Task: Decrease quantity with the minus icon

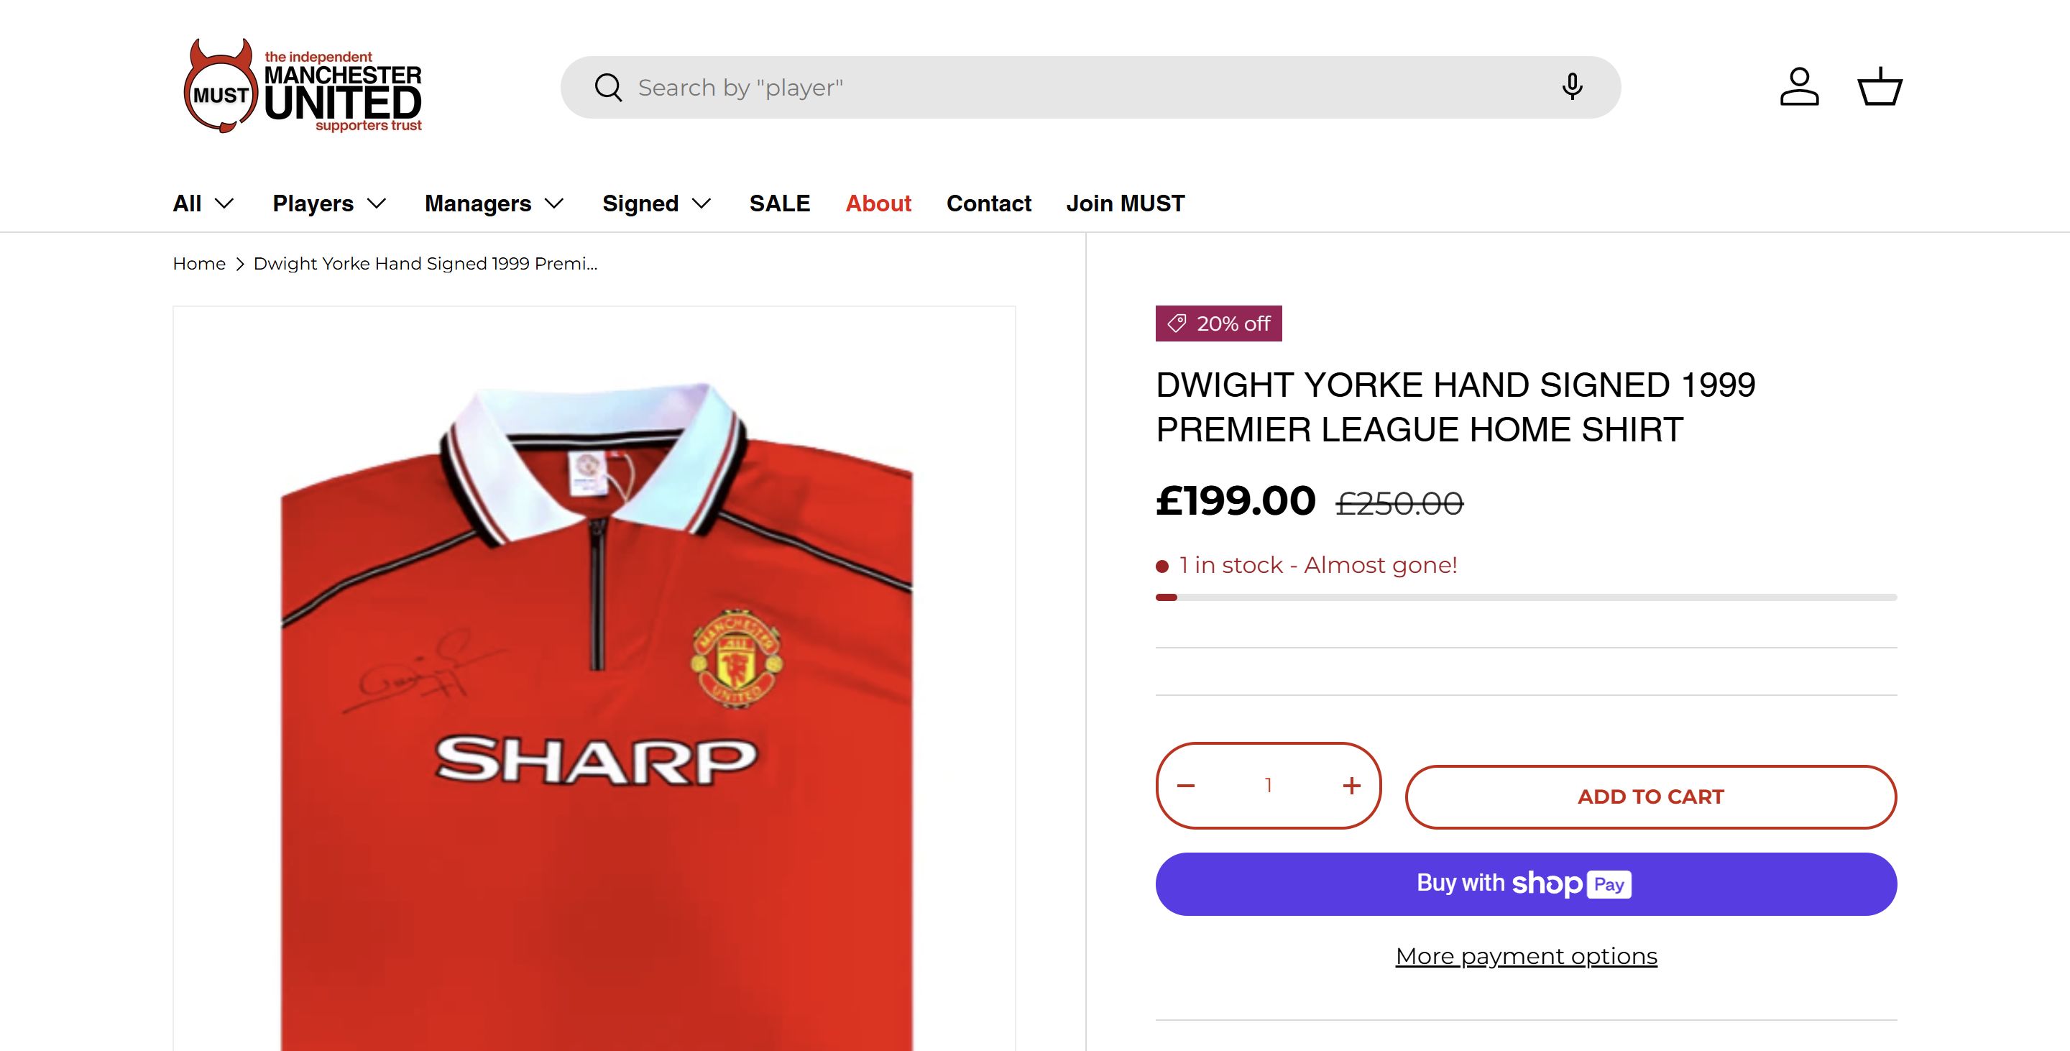Action: click(x=1186, y=786)
